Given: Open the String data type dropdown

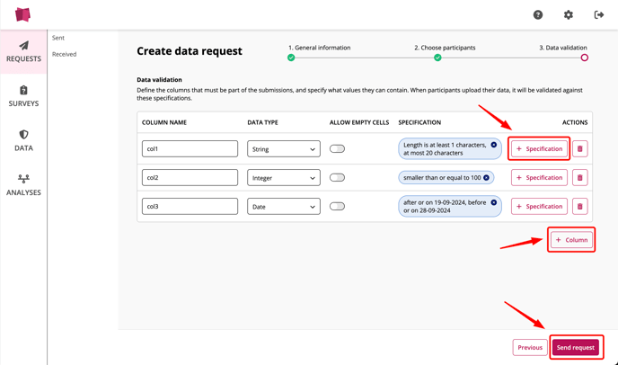Looking at the screenshot, I should 284,149.
